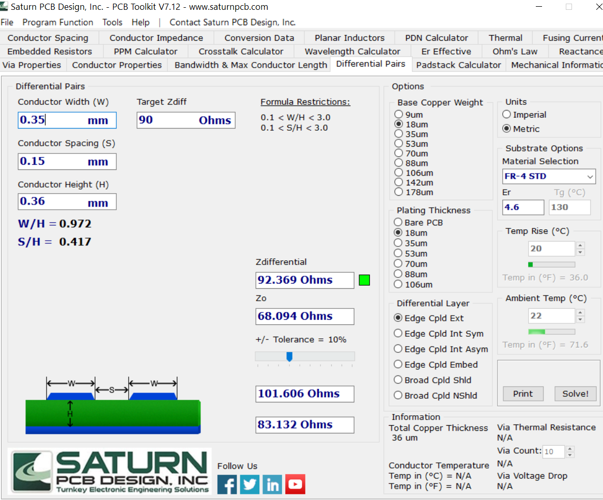
Task: Click the Solve! button
Action: tap(575, 394)
